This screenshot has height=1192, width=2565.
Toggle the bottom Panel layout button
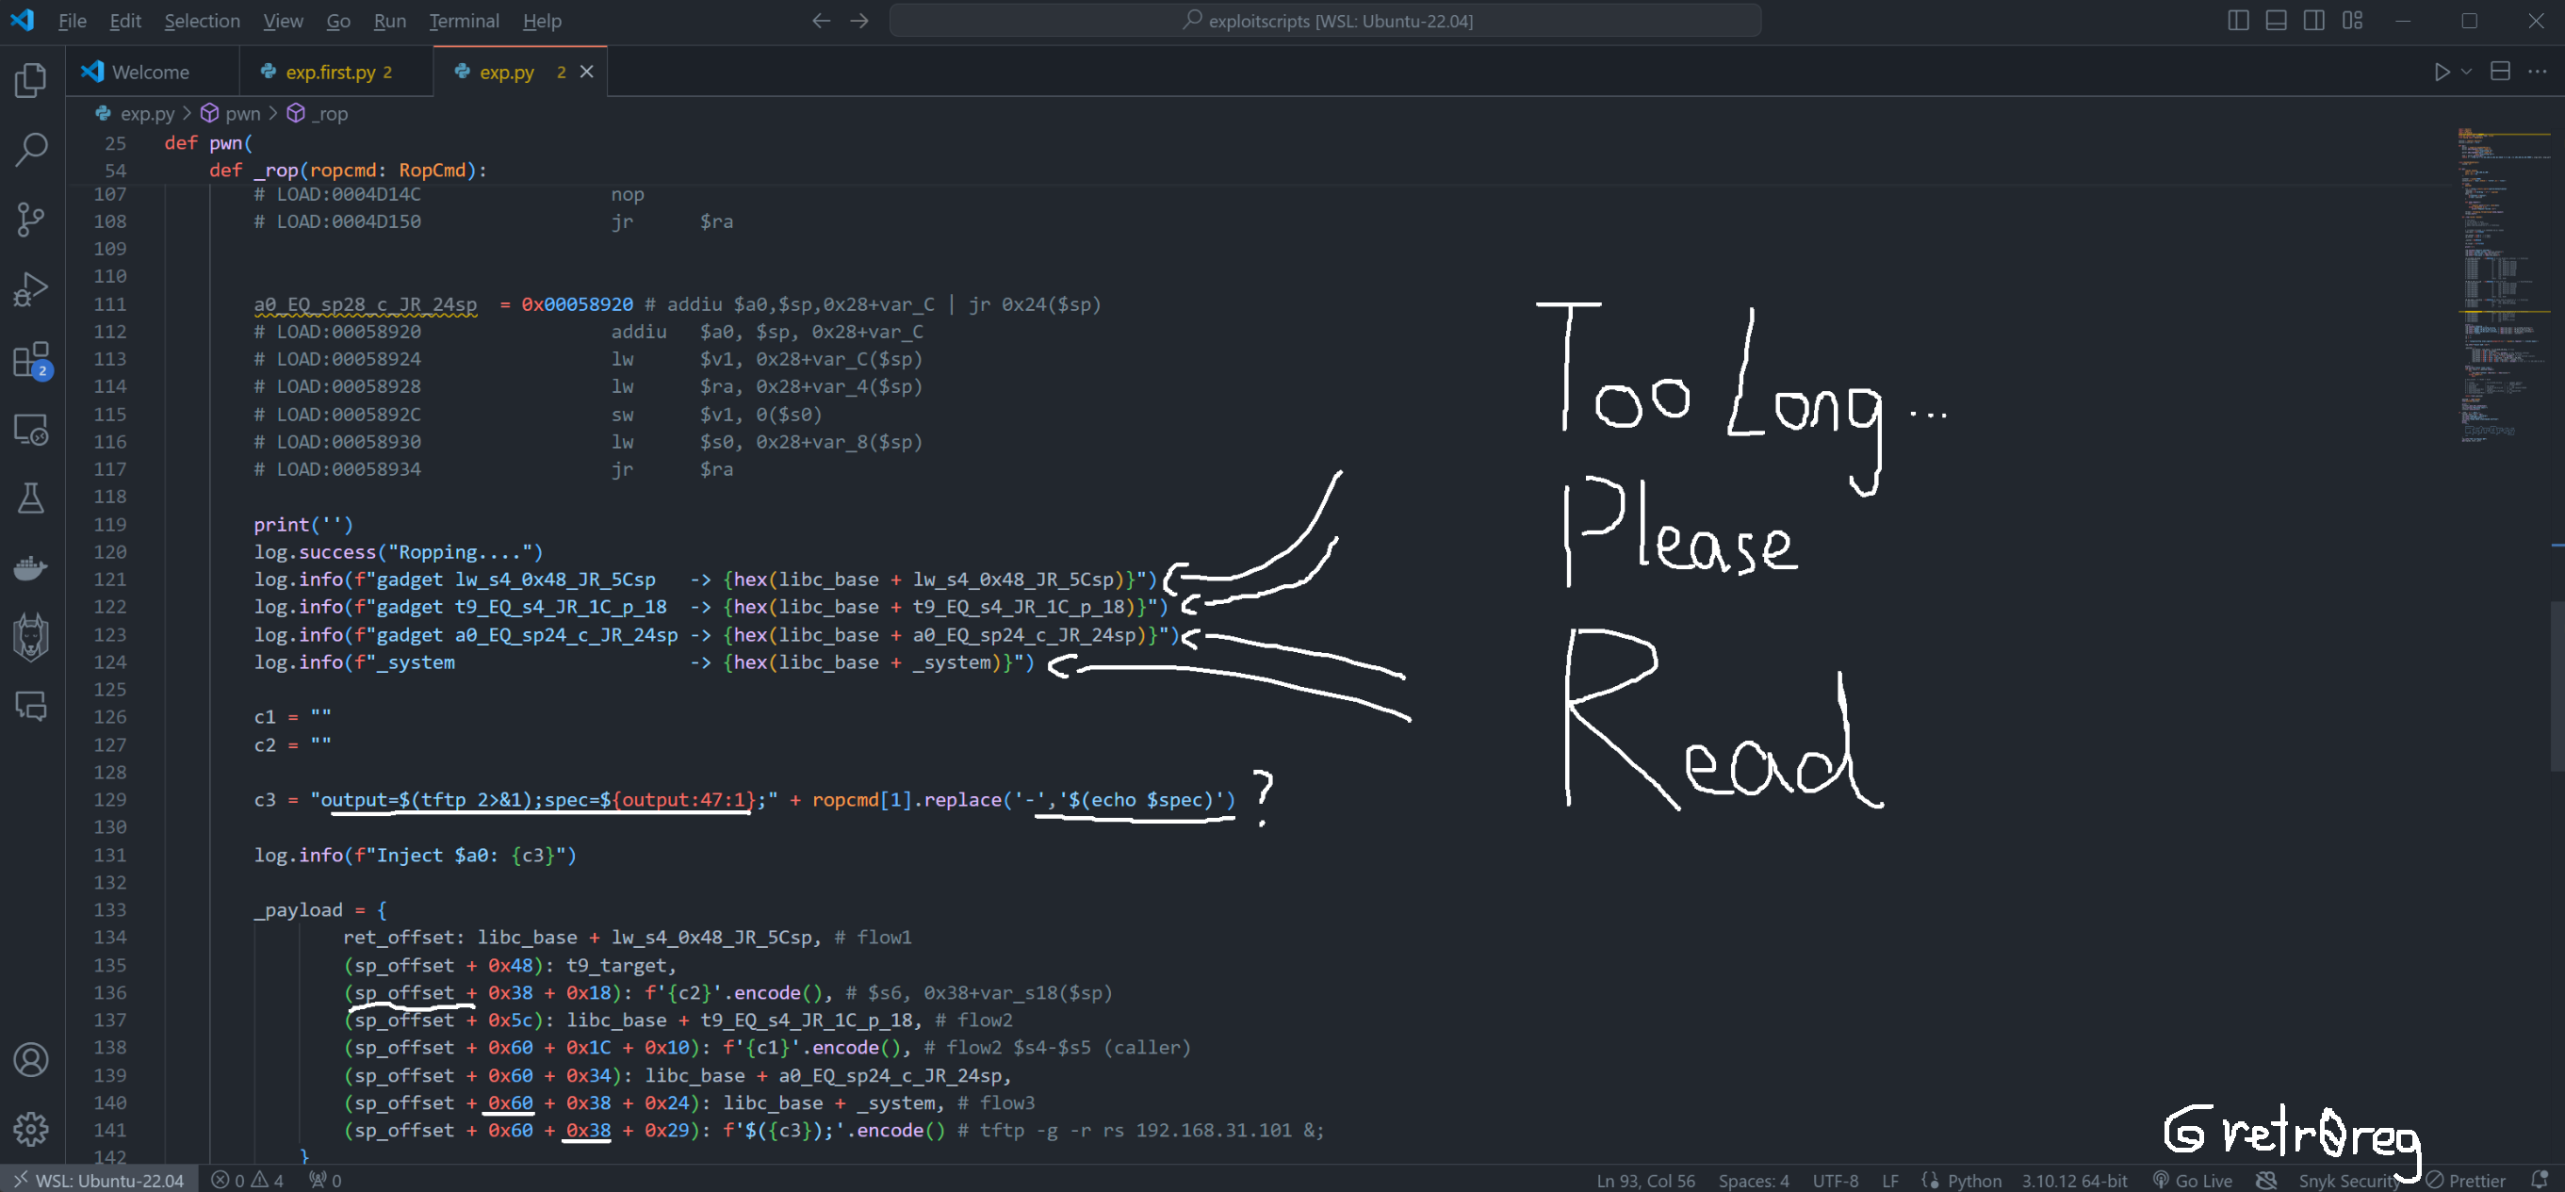pyautogui.click(x=2276, y=21)
